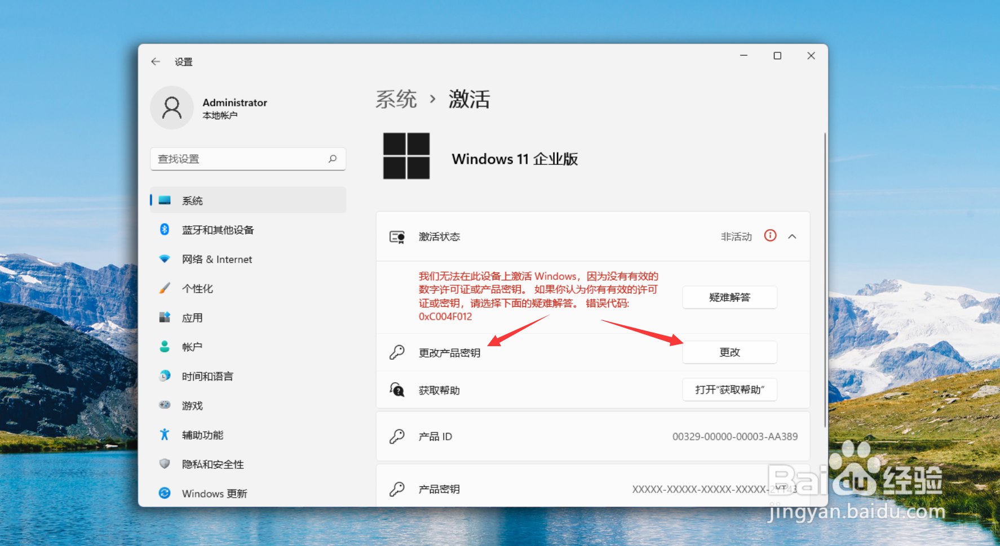Viewport: 1000px width, 546px height.
Task: Click the Administrator account name
Action: [234, 102]
